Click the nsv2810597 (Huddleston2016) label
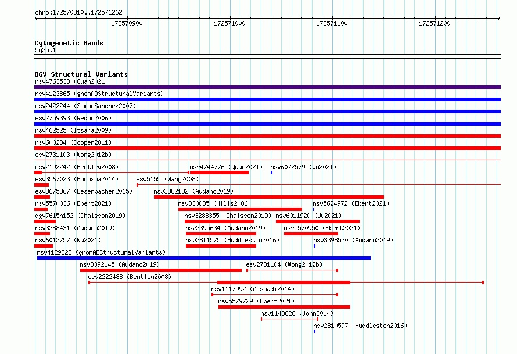This screenshot has height=354, width=517. (360, 326)
